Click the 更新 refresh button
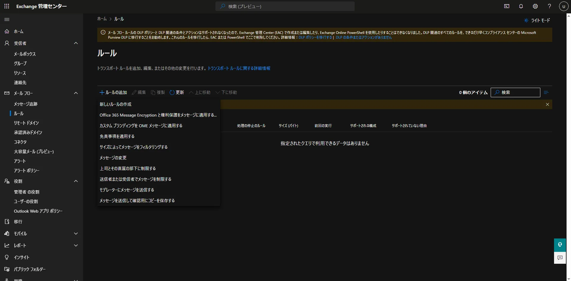This screenshot has height=281, width=571. 177,92
